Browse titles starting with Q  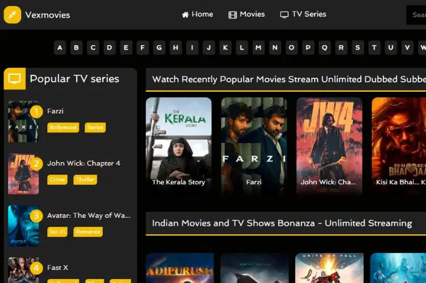coord(325,48)
